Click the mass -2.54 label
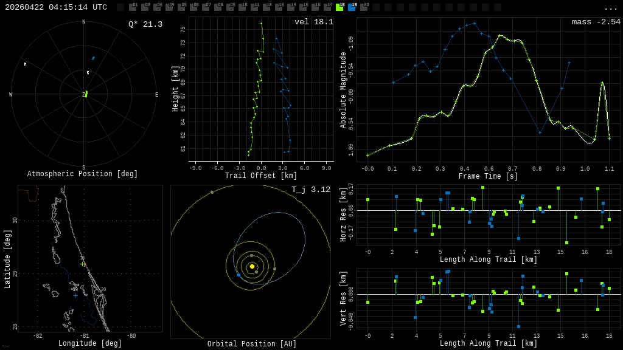Image resolution: width=623 pixels, height=350 pixels. click(596, 22)
